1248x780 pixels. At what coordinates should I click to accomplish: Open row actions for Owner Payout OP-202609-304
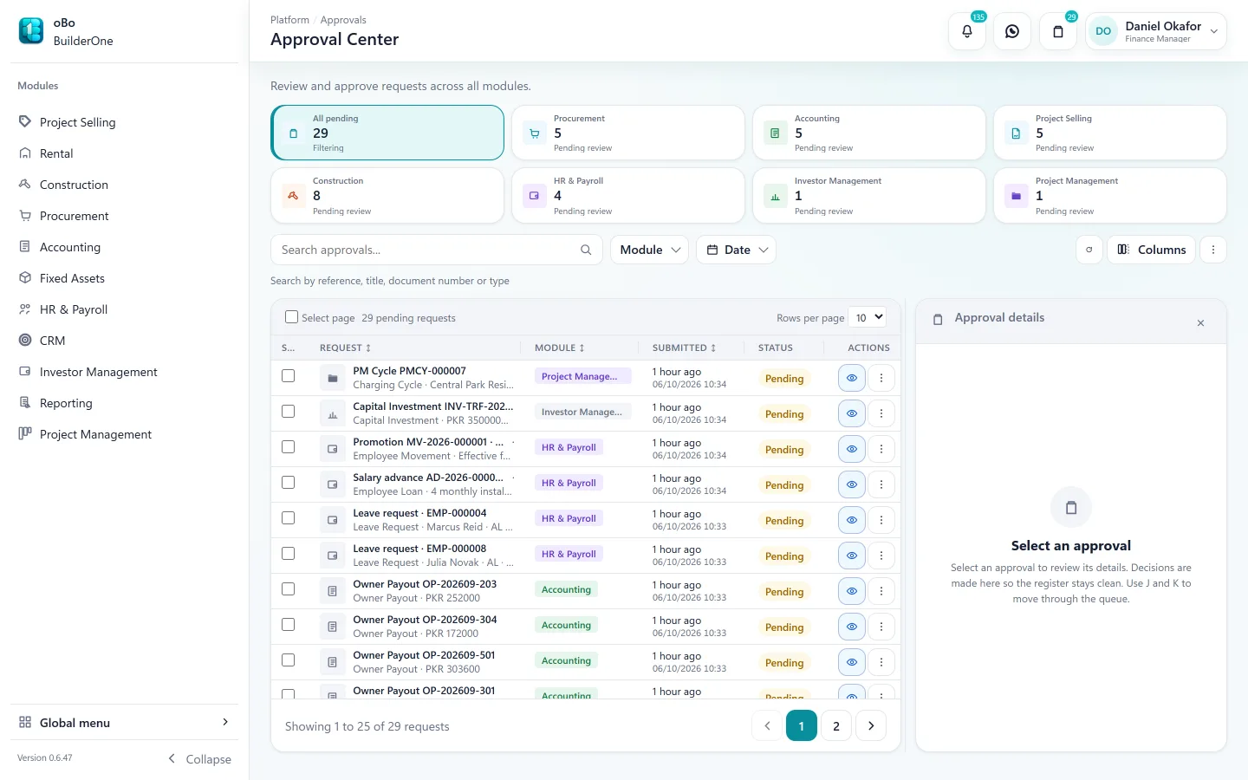coord(881,627)
